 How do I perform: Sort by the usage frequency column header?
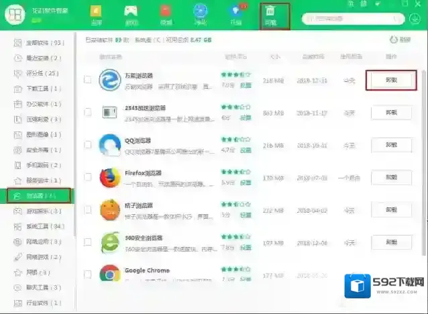(349, 56)
